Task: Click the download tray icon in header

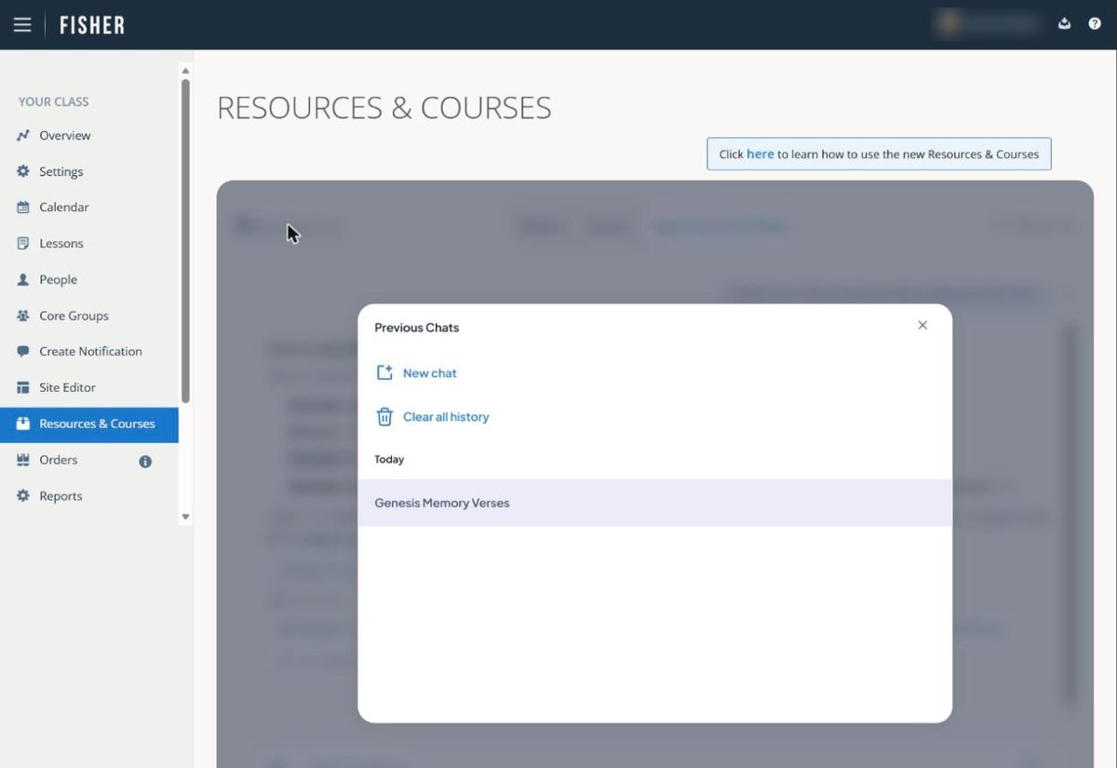Action: coord(1065,24)
